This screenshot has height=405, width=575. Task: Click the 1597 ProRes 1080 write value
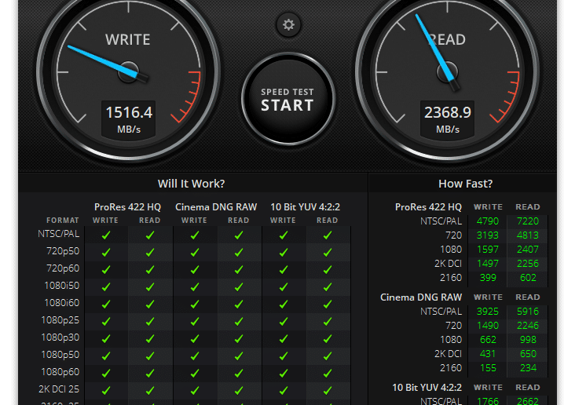[x=488, y=250]
